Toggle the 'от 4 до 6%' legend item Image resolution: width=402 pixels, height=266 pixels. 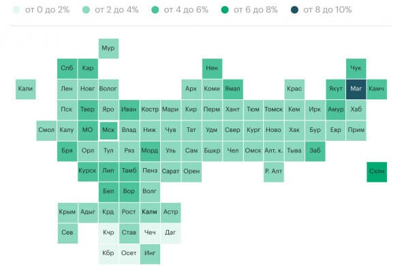tap(180, 10)
